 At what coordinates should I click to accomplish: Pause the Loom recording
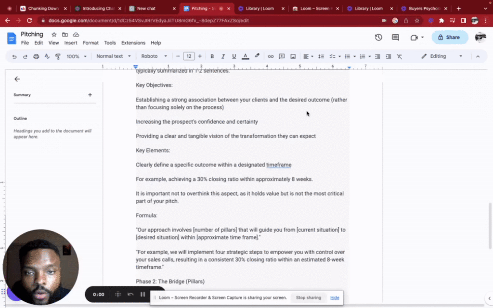click(x=143, y=295)
